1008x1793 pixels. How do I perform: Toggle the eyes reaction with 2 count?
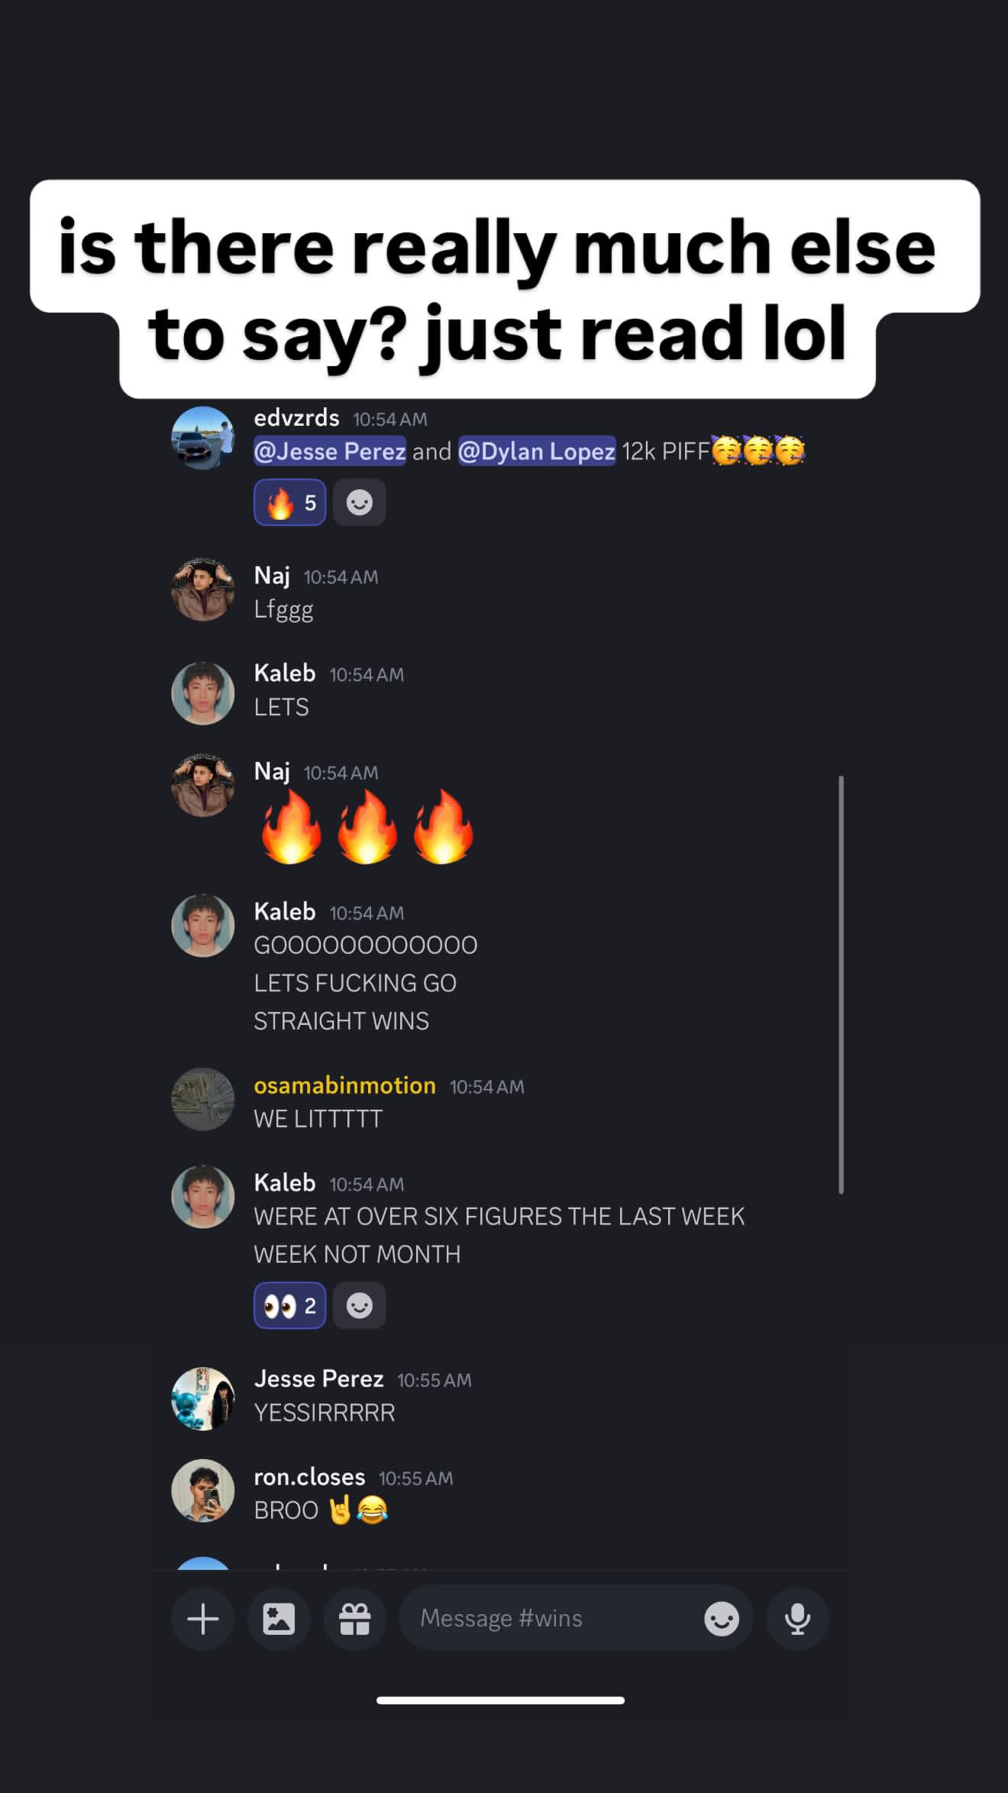pyautogui.click(x=290, y=1305)
